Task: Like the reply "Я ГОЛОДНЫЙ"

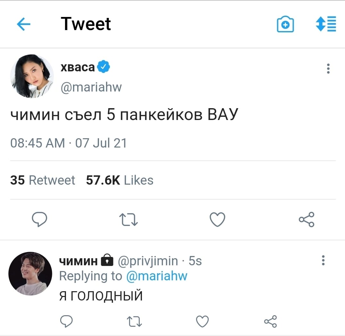Action: (202, 321)
